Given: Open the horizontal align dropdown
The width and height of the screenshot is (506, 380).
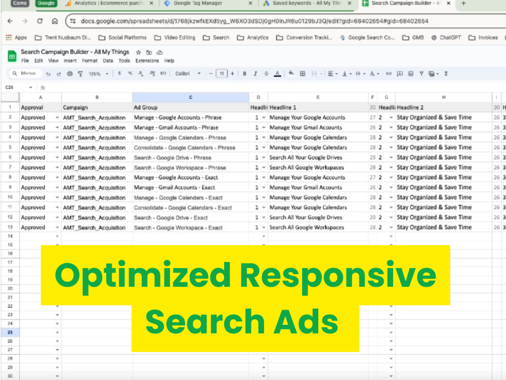Looking at the screenshot, I should (x=333, y=73).
